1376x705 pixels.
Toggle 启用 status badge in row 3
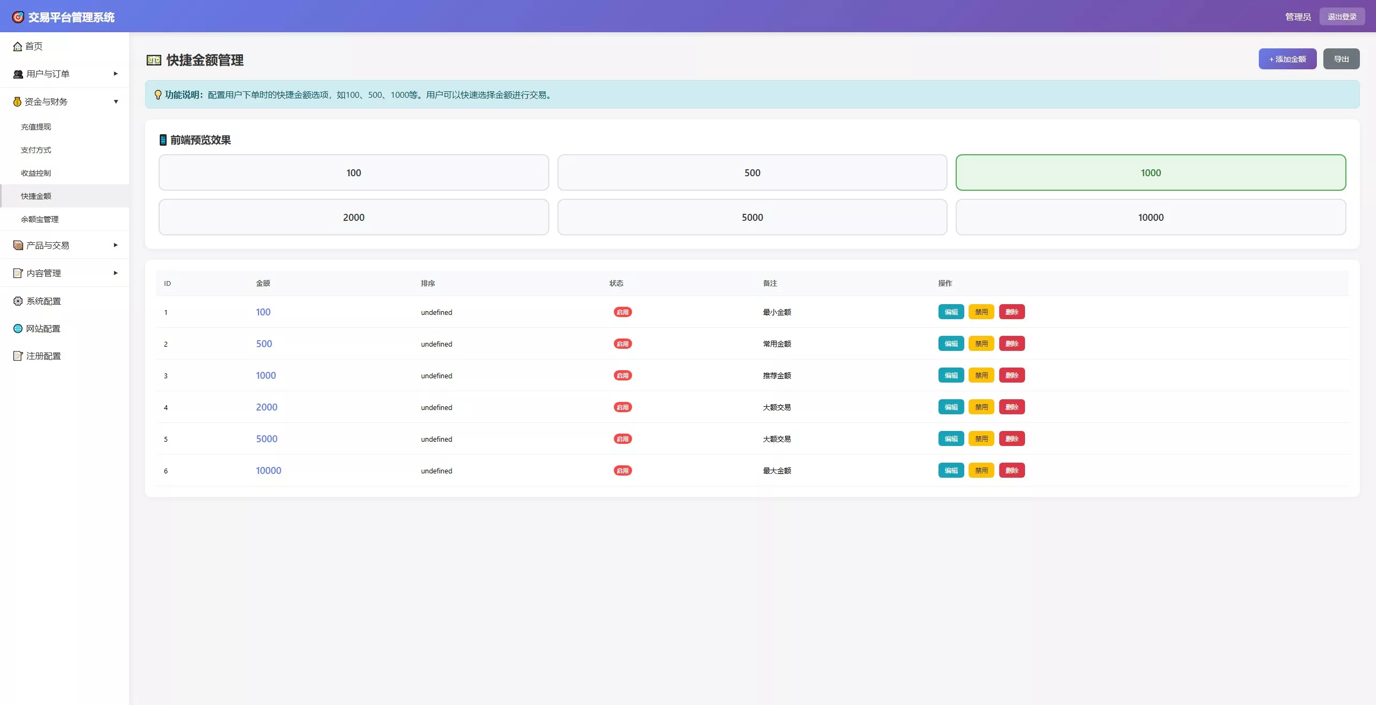[622, 376]
